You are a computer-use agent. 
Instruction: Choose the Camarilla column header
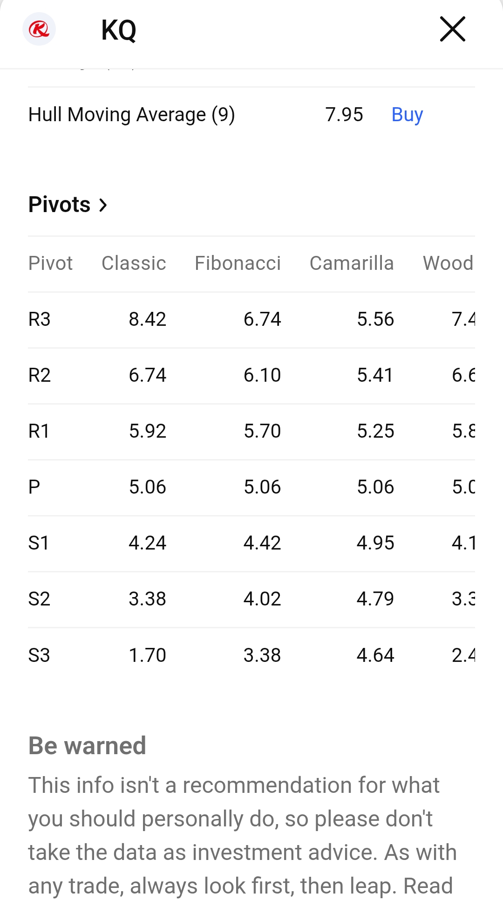click(x=352, y=263)
